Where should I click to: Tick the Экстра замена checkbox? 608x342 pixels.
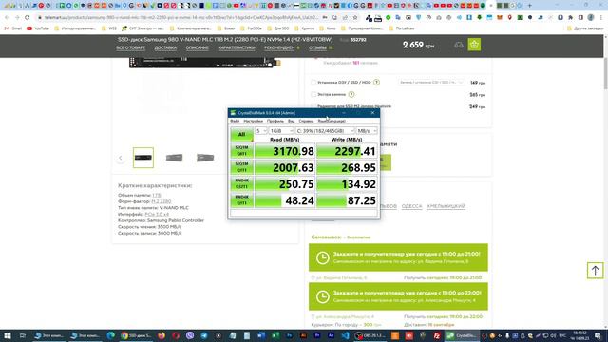pos(313,94)
